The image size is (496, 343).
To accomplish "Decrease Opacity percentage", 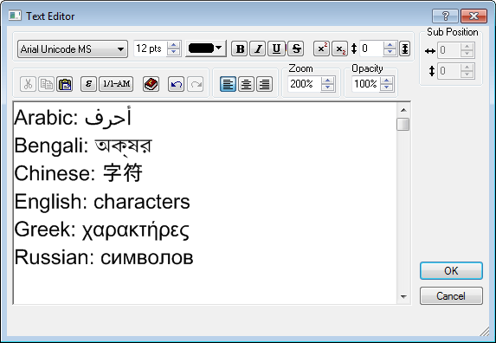I will [x=387, y=88].
